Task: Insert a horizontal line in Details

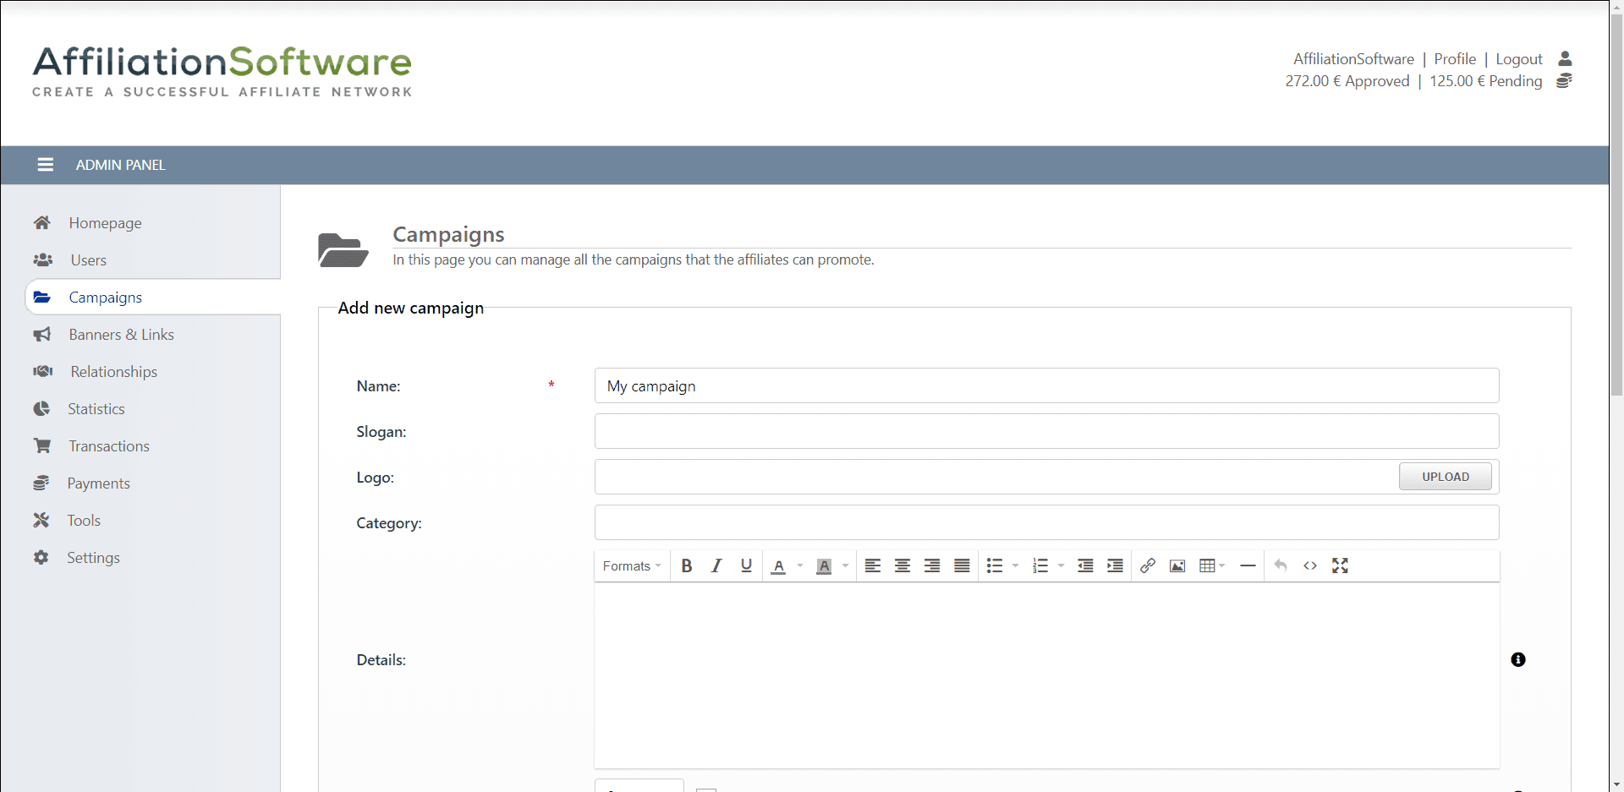Action: click(1248, 565)
